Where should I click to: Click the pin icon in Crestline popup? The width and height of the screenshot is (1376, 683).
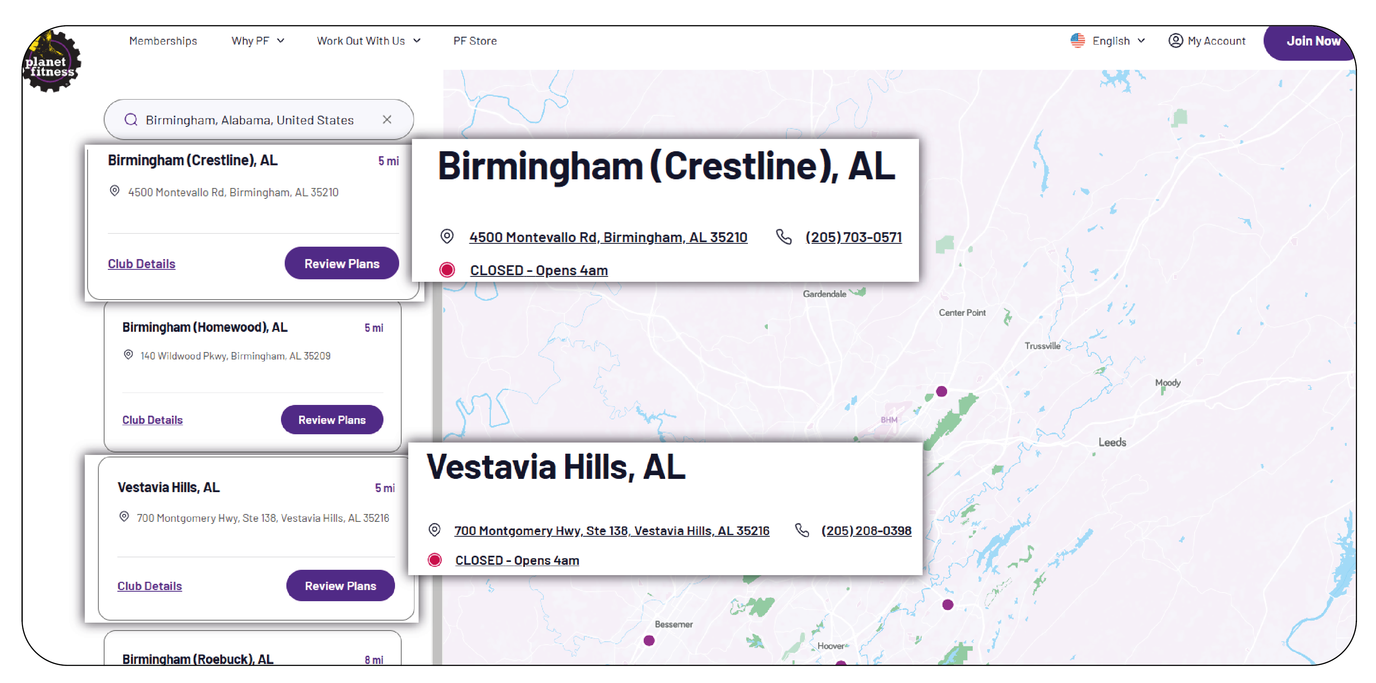[447, 237]
